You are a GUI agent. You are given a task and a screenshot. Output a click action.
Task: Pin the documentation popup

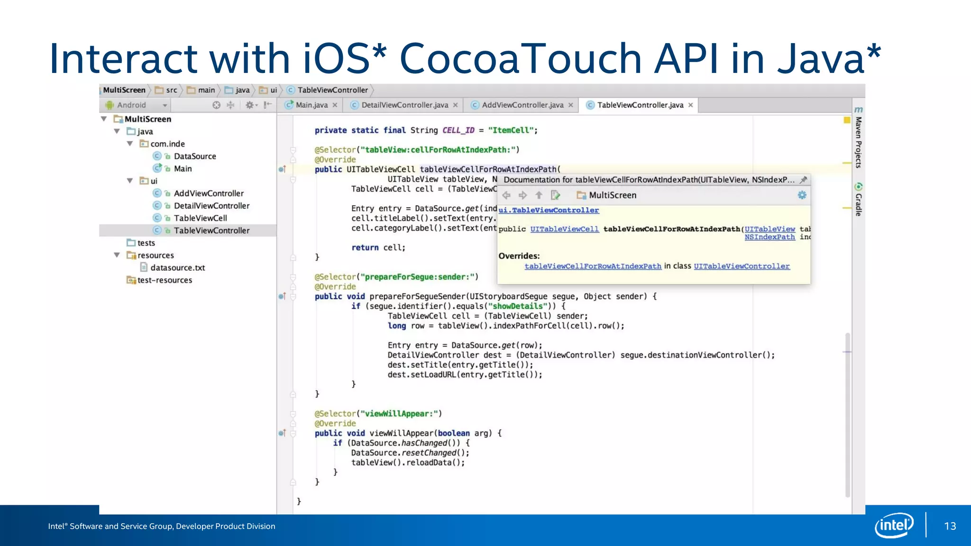pos(803,180)
